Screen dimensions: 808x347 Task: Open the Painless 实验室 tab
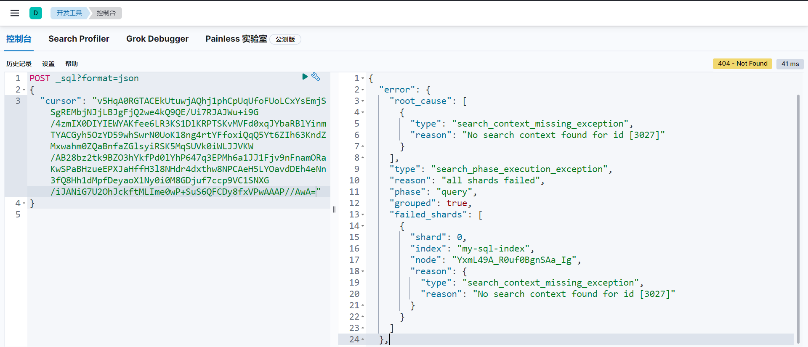236,39
